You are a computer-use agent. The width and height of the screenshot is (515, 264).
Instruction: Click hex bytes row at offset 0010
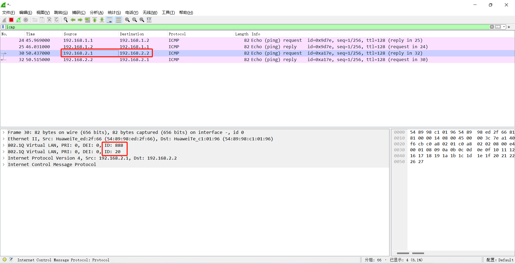[x=462, y=138]
